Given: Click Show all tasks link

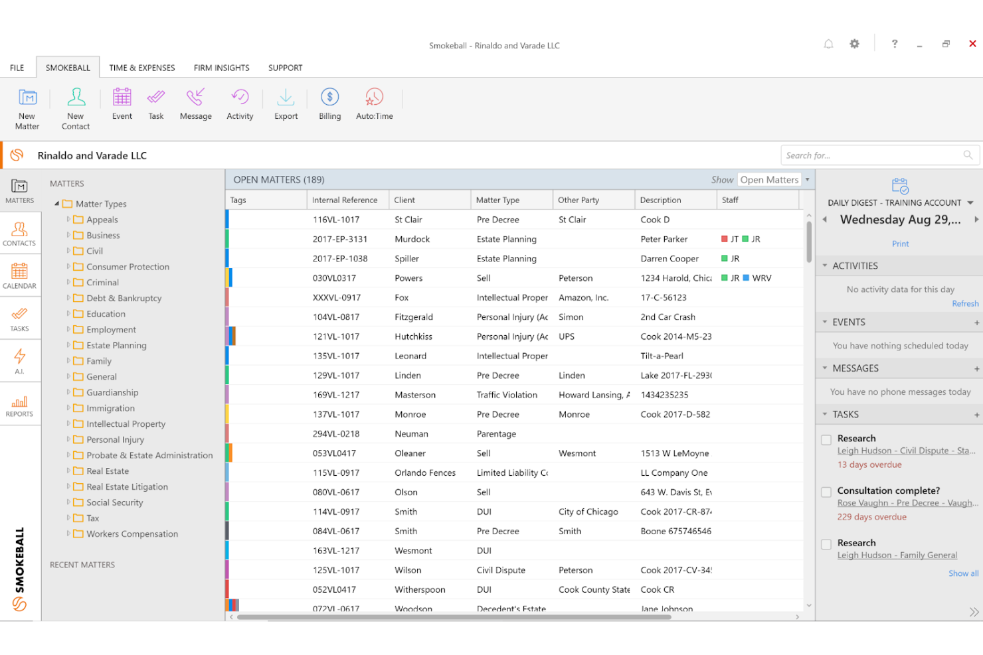Looking at the screenshot, I should [963, 573].
